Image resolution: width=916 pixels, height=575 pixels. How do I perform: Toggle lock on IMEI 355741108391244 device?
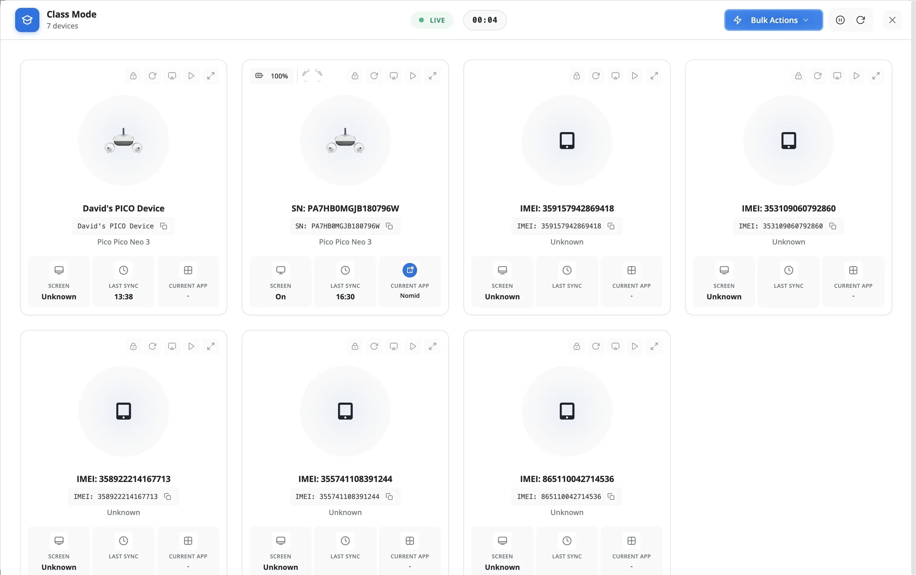(x=355, y=346)
